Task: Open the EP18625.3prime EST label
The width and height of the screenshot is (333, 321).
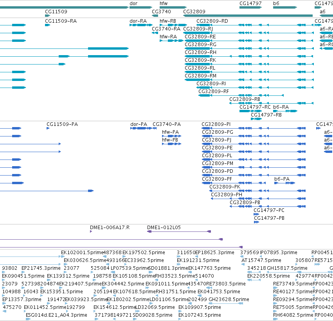Action: [x=215, y=253]
